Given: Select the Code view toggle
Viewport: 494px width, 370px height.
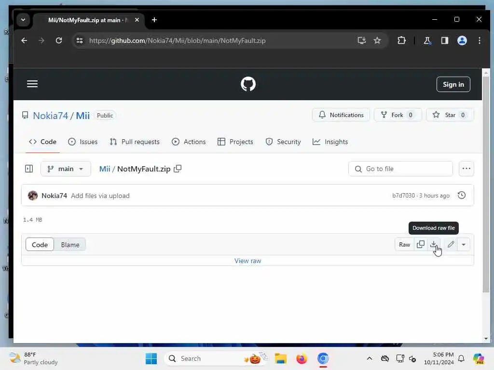Looking at the screenshot, I should [40, 245].
